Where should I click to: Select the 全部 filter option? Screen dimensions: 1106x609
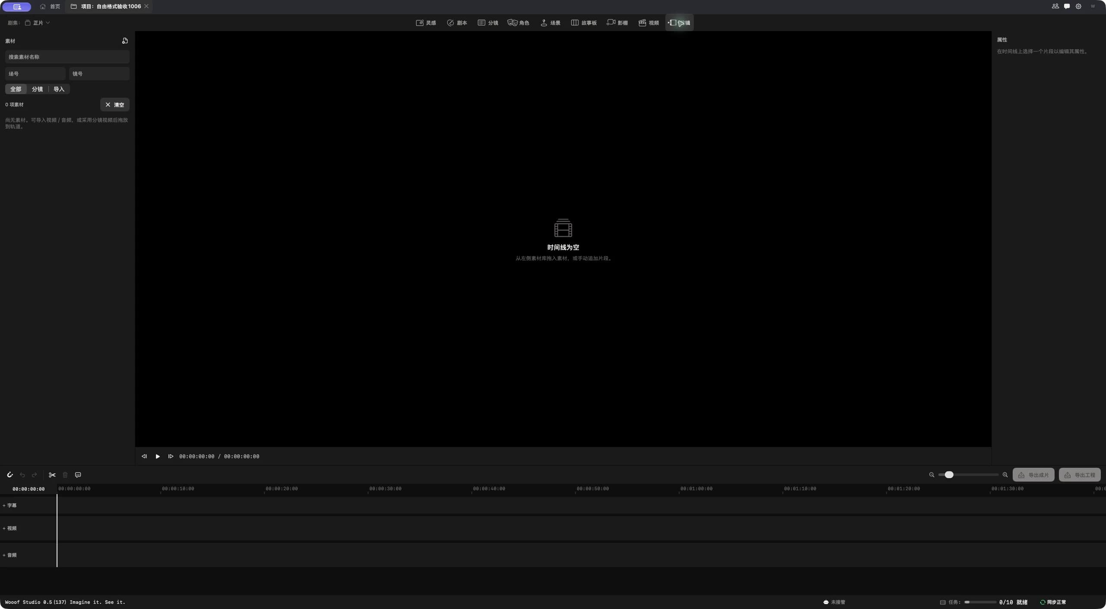[16, 89]
